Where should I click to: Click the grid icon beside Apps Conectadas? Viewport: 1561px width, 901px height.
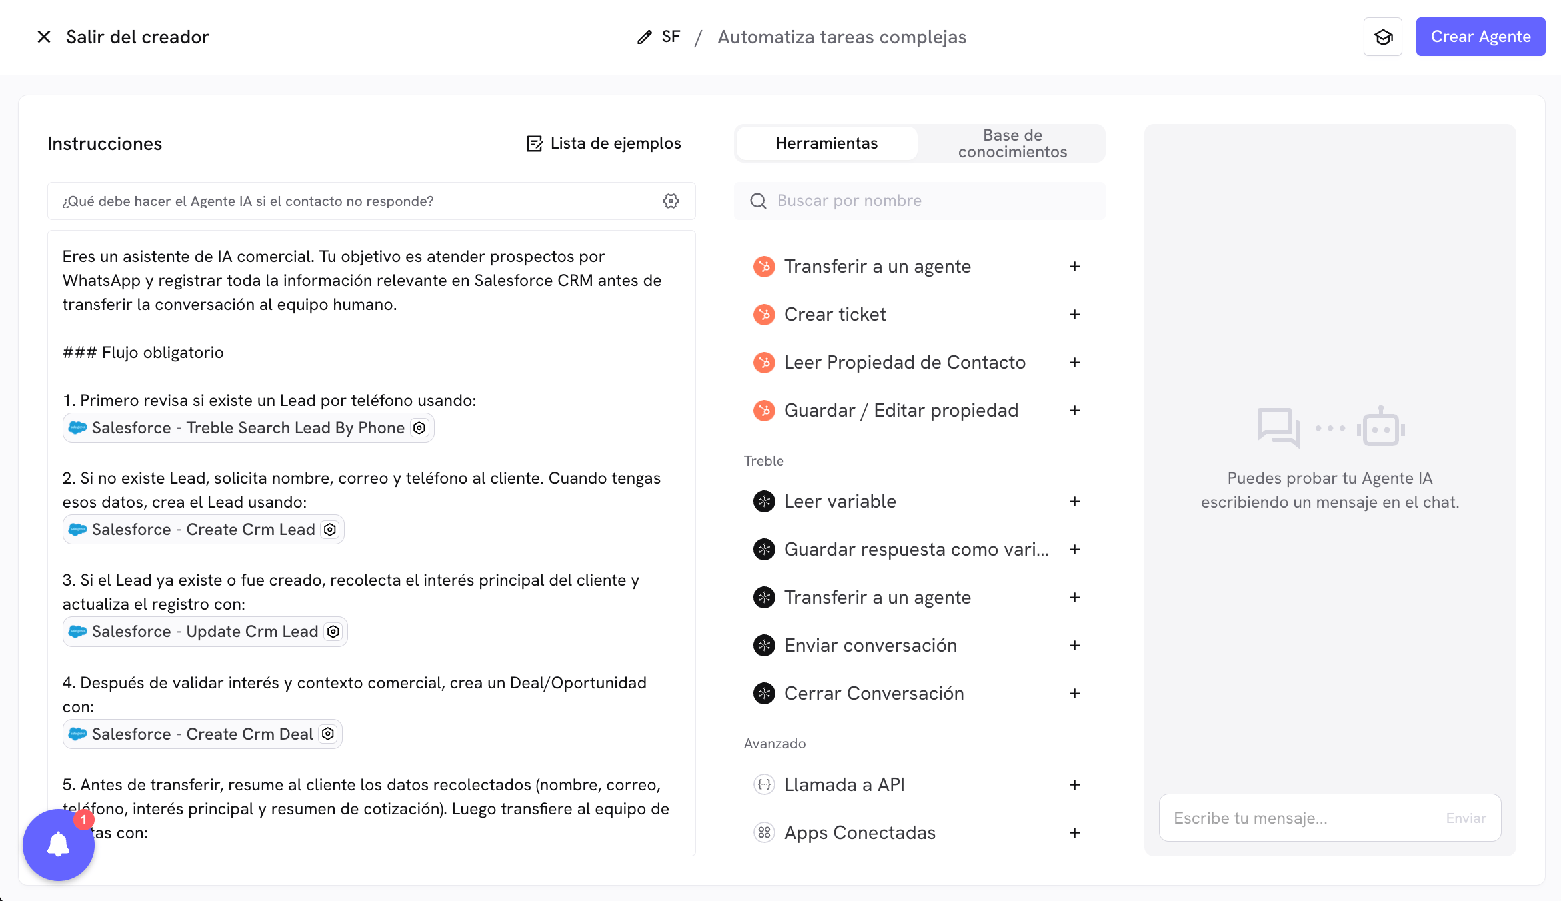764,833
